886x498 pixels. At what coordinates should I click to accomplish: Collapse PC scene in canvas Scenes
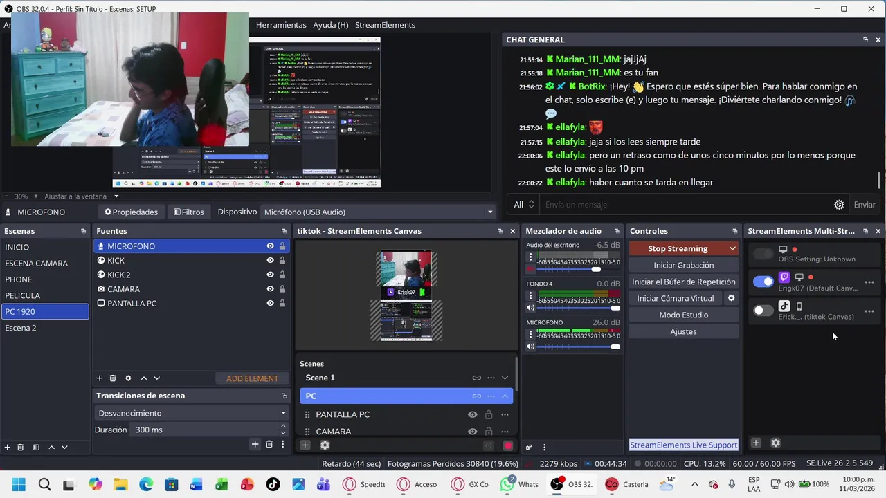click(x=505, y=396)
